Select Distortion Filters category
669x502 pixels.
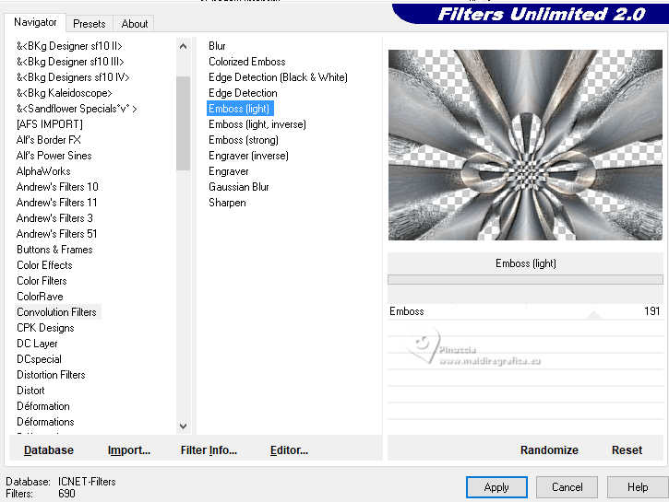click(51, 375)
